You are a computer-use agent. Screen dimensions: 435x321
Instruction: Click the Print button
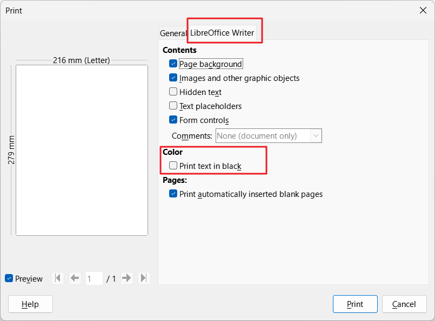[355, 304]
